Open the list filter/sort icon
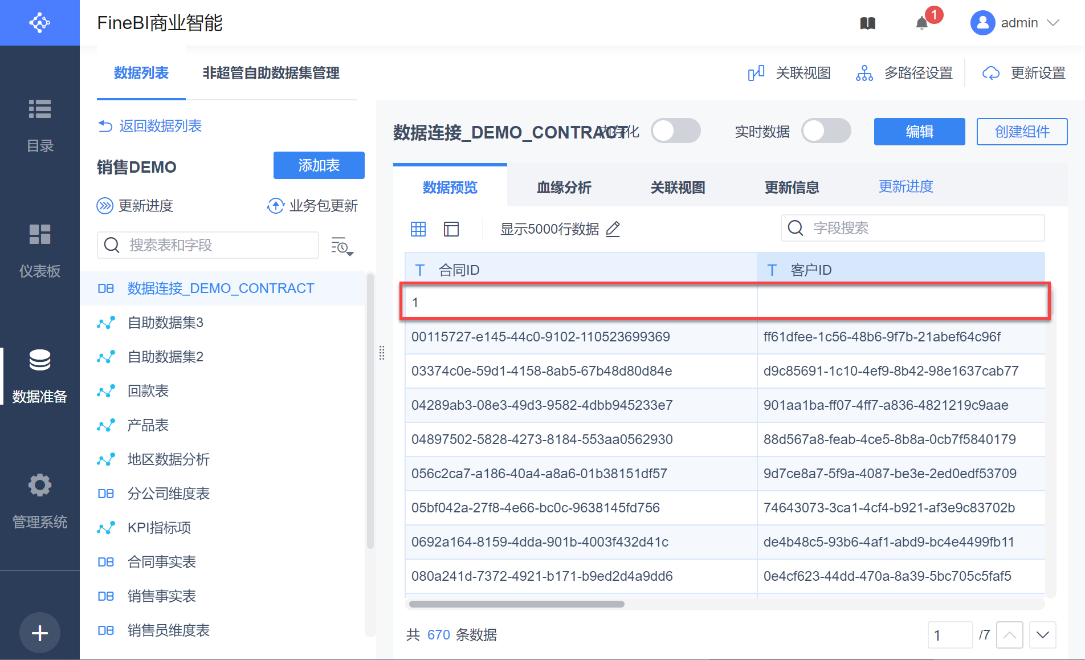Viewport: 1085px width, 660px height. [342, 246]
